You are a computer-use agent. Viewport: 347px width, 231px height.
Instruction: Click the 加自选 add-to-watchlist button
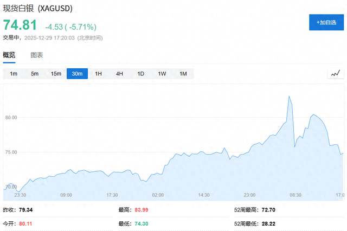326,22
